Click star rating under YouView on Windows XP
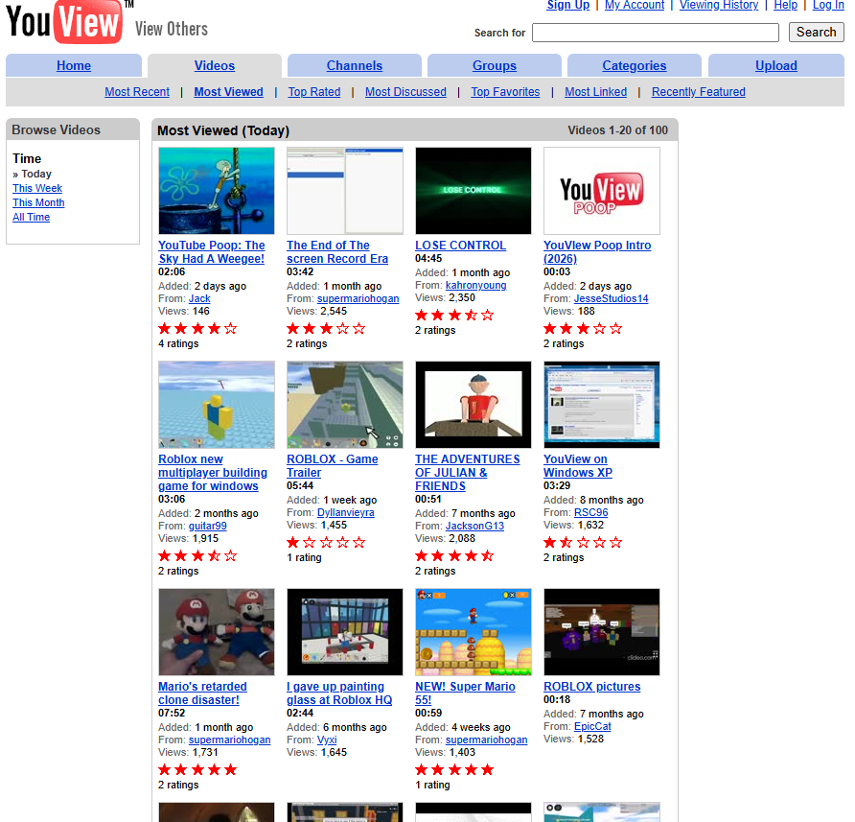The height and width of the screenshot is (822, 855). coord(583,542)
